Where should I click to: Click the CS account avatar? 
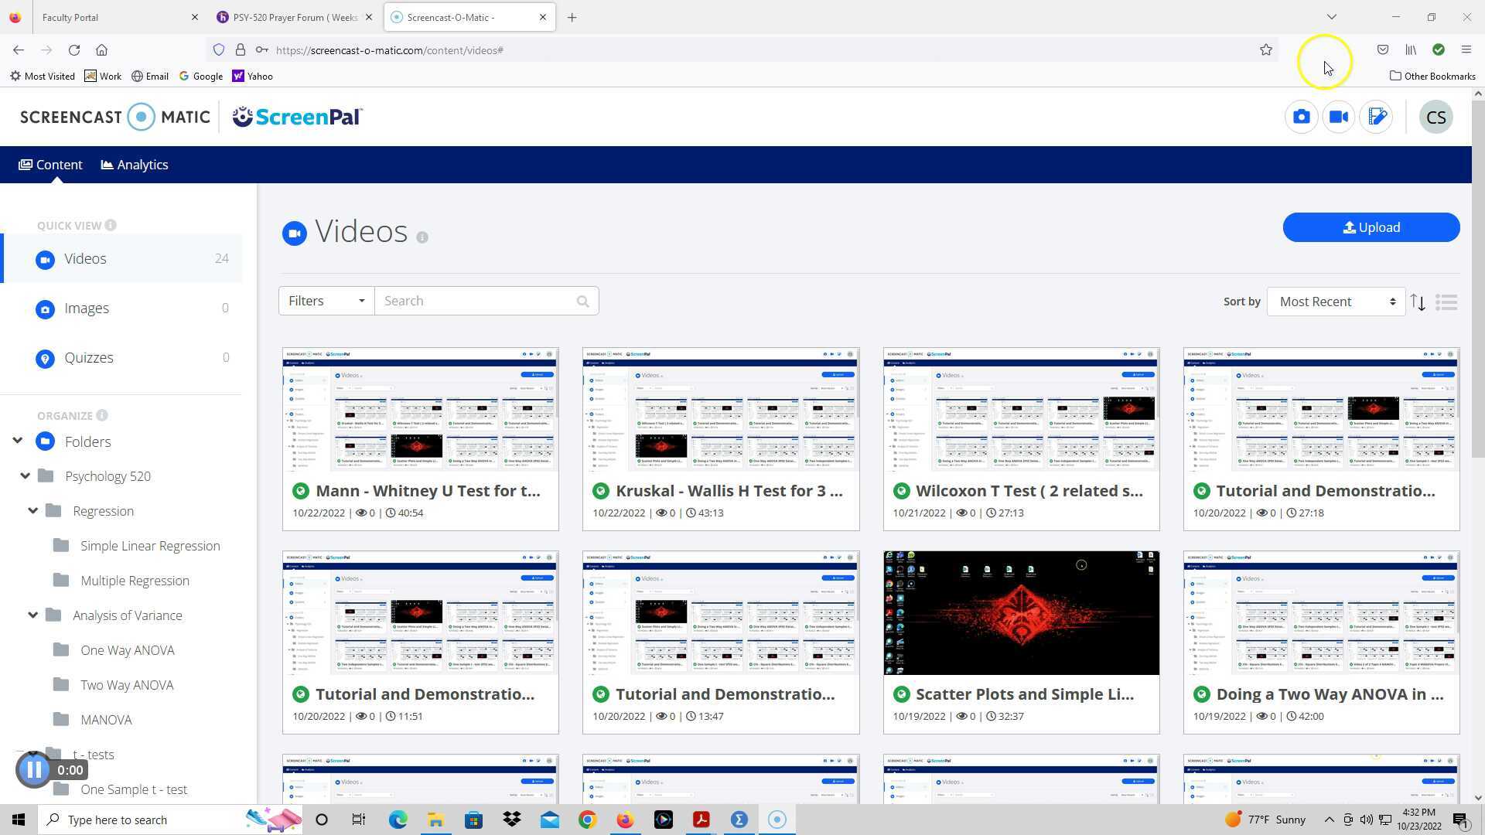pyautogui.click(x=1435, y=118)
